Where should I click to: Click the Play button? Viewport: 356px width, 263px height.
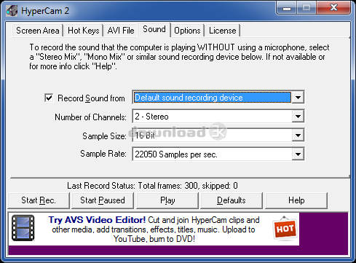coord(167,200)
